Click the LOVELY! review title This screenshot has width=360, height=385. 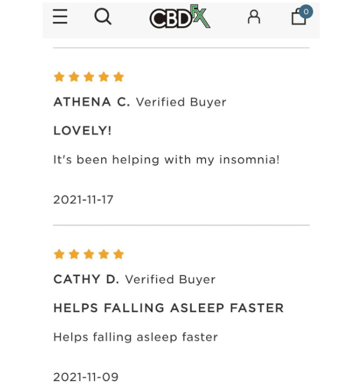(x=82, y=131)
